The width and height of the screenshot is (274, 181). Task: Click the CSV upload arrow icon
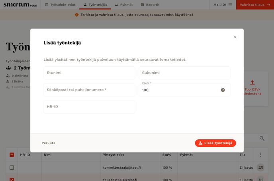pos(252,83)
